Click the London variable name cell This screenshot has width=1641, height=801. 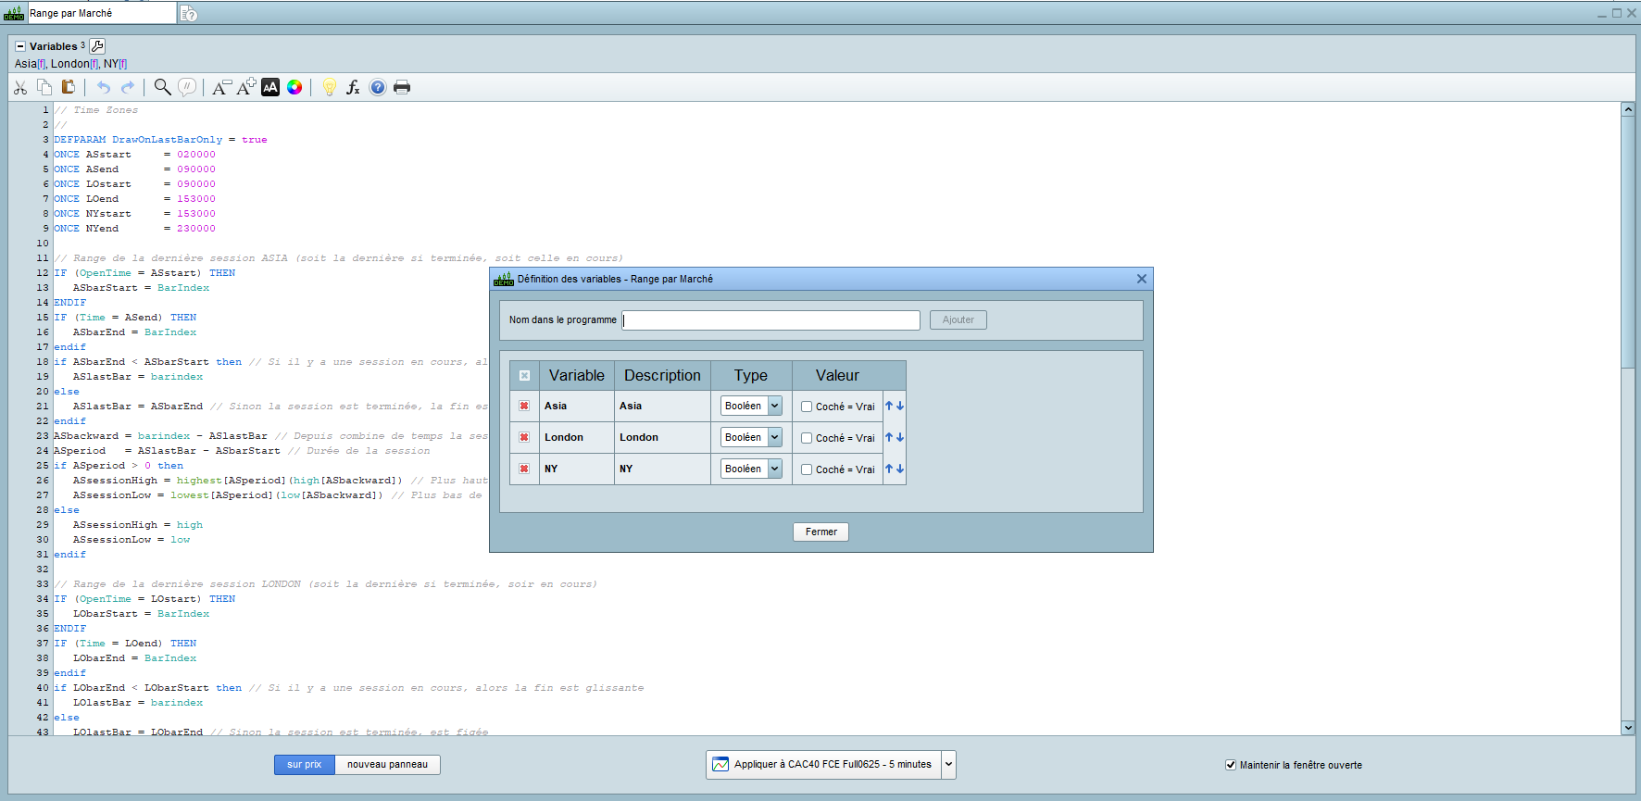[576, 437]
